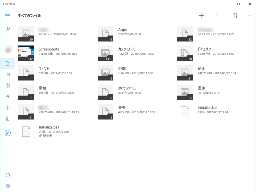Open OneDrive settings via gear icon
The width and height of the screenshot is (256, 192).
coord(8,186)
